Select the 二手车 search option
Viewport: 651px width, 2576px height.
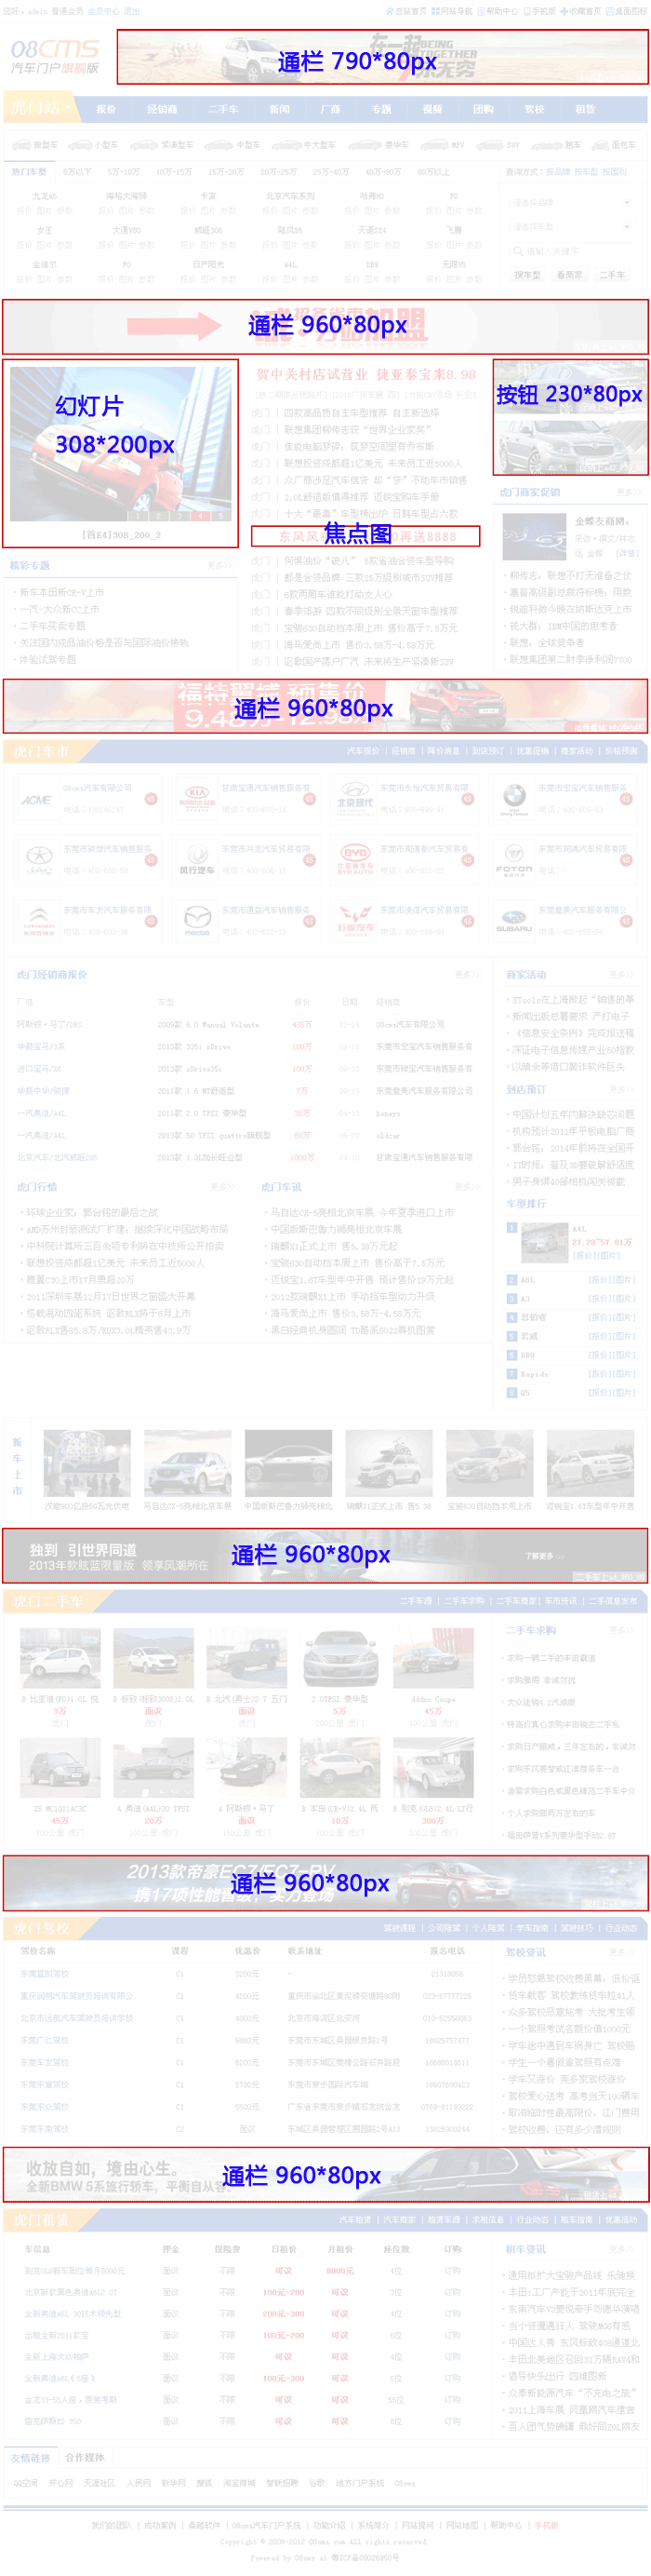612,275
